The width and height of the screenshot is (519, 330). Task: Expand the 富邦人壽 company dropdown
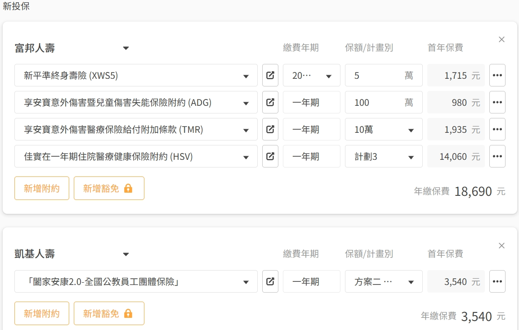point(72,48)
